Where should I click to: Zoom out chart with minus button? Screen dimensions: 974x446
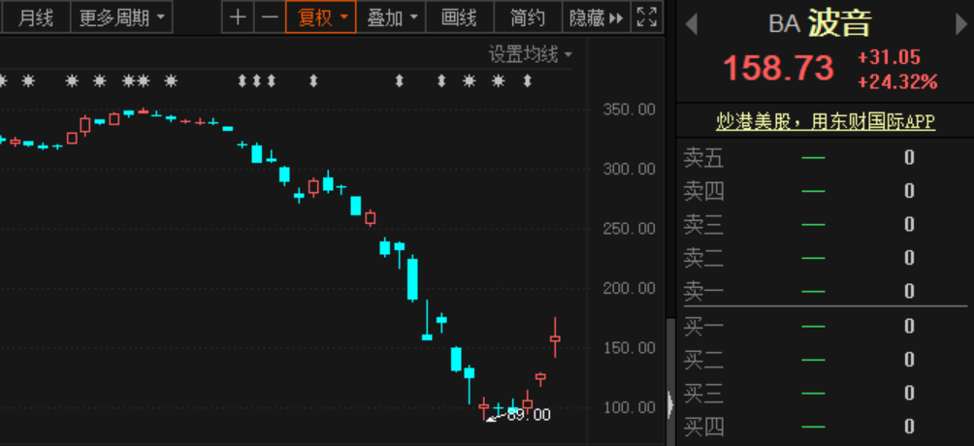point(270,17)
